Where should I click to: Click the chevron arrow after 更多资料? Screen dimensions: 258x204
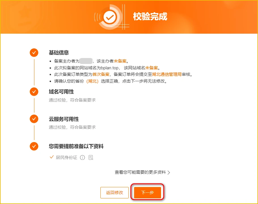click(169, 173)
